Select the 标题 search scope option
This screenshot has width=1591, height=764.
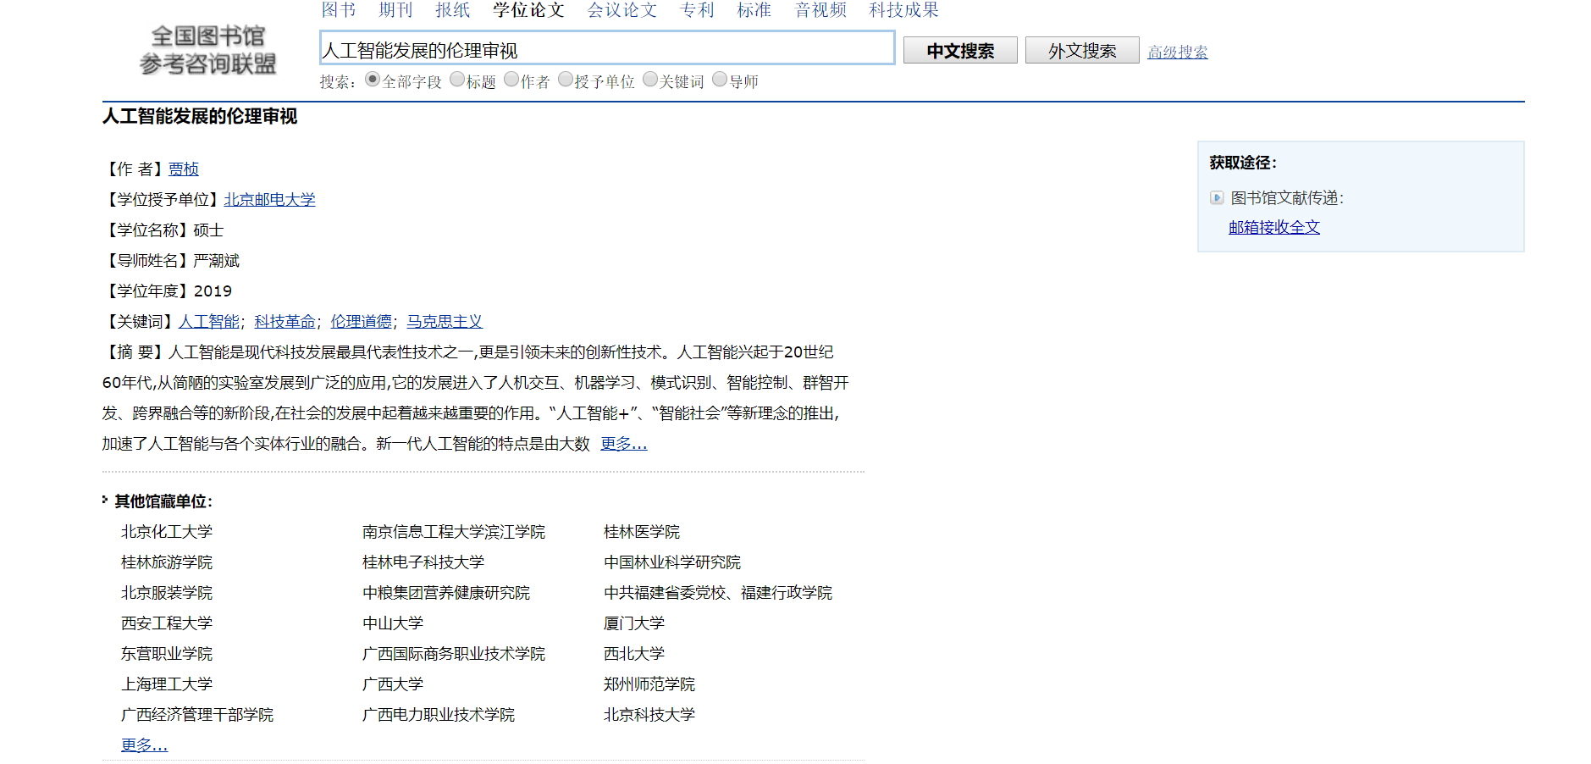[457, 78]
